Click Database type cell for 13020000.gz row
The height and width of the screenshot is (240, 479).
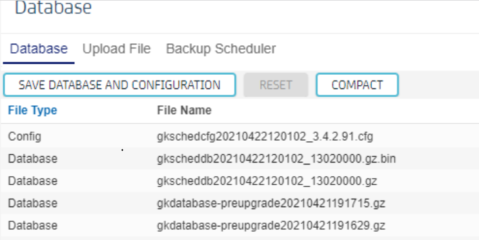(x=33, y=181)
